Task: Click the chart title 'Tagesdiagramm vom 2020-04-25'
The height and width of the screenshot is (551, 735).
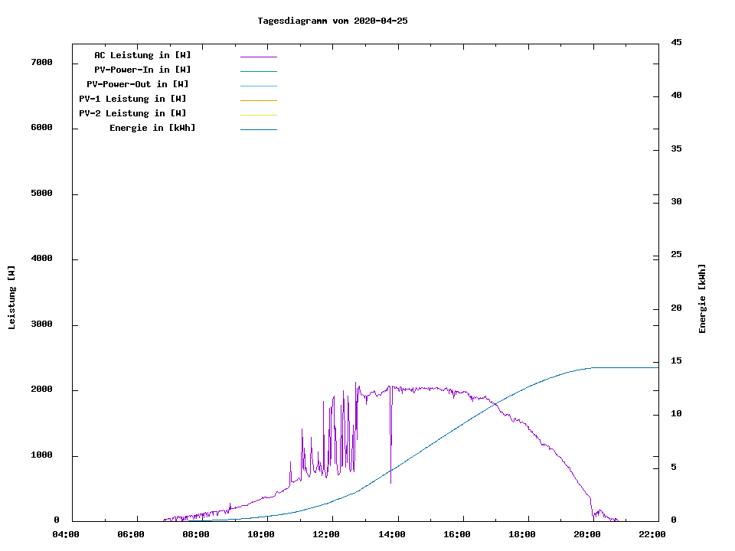Action: pos(332,21)
